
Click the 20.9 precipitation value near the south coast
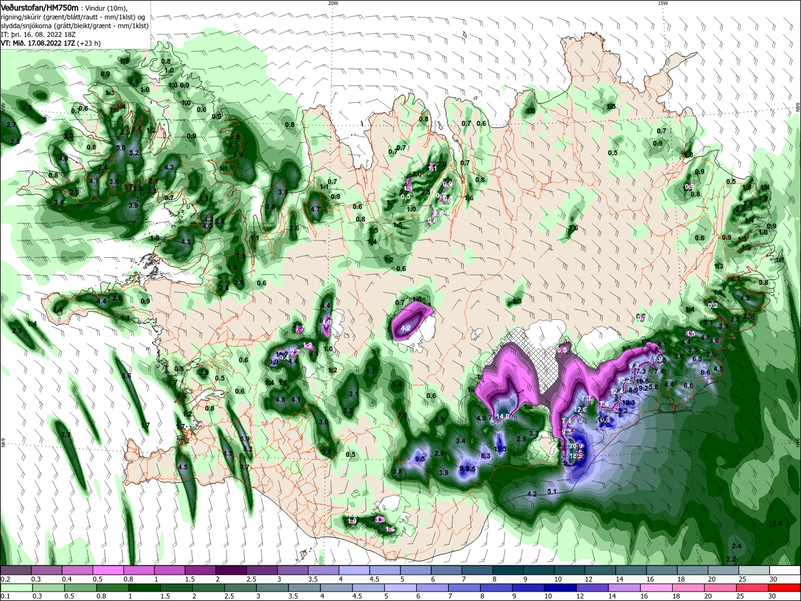(x=576, y=446)
